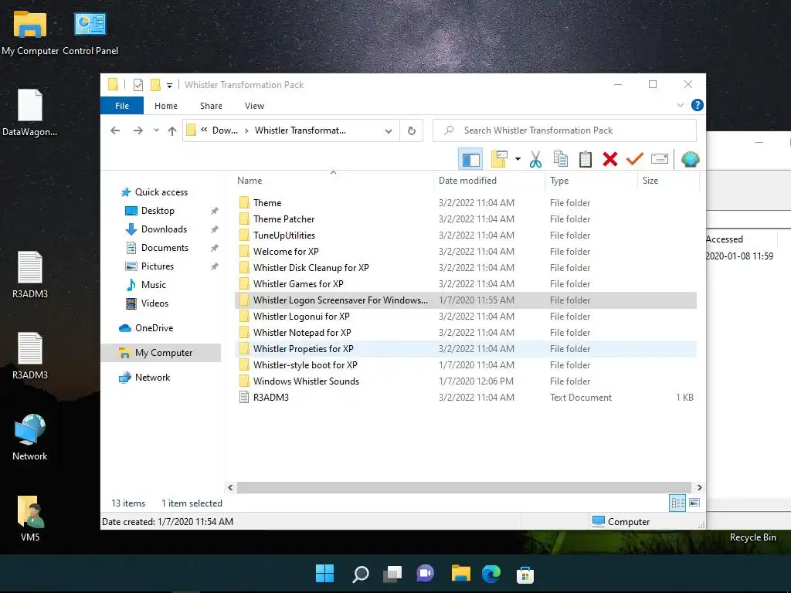Select the R3ADM3 text document in list
This screenshot has width=791, height=593.
(x=466, y=398)
